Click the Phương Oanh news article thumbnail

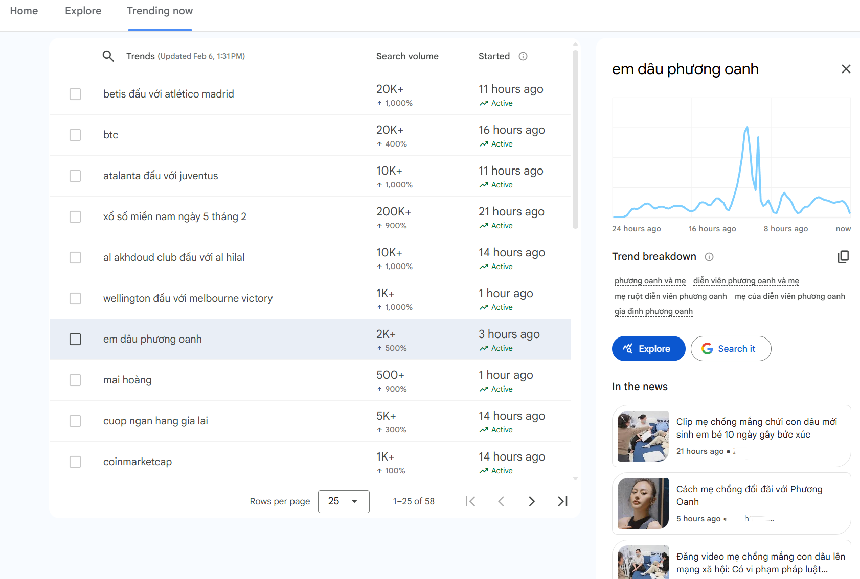point(642,503)
